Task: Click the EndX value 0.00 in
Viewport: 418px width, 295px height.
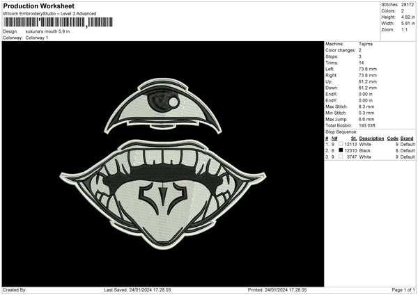Action: pyautogui.click(x=366, y=94)
